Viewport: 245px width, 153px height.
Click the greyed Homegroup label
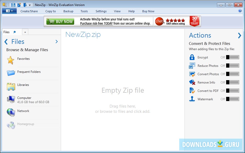[x=26, y=124]
